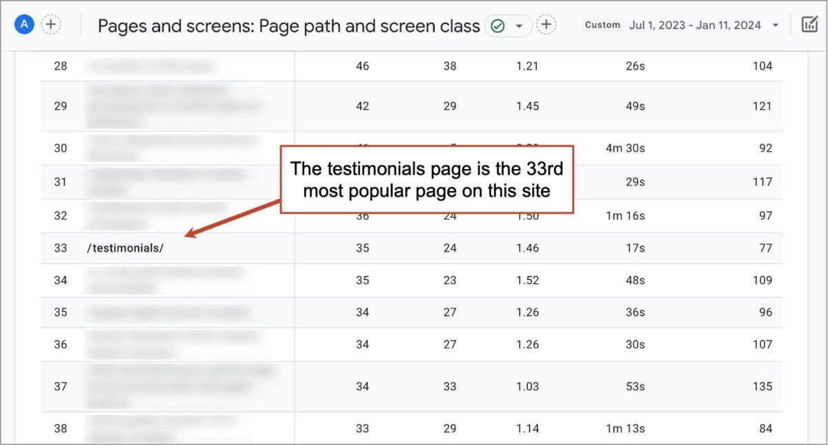Expand the data-quality dropdown arrow
This screenshot has height=445, width=828.
coord(520,26)
